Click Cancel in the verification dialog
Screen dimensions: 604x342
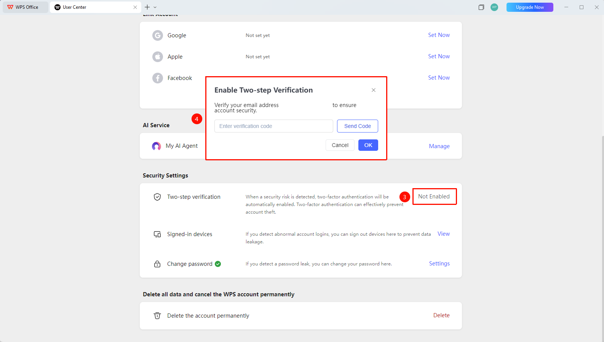(340, 145)
